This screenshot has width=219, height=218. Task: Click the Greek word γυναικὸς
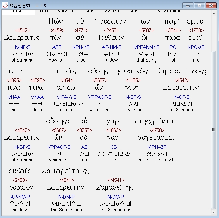tap(132, 71)
